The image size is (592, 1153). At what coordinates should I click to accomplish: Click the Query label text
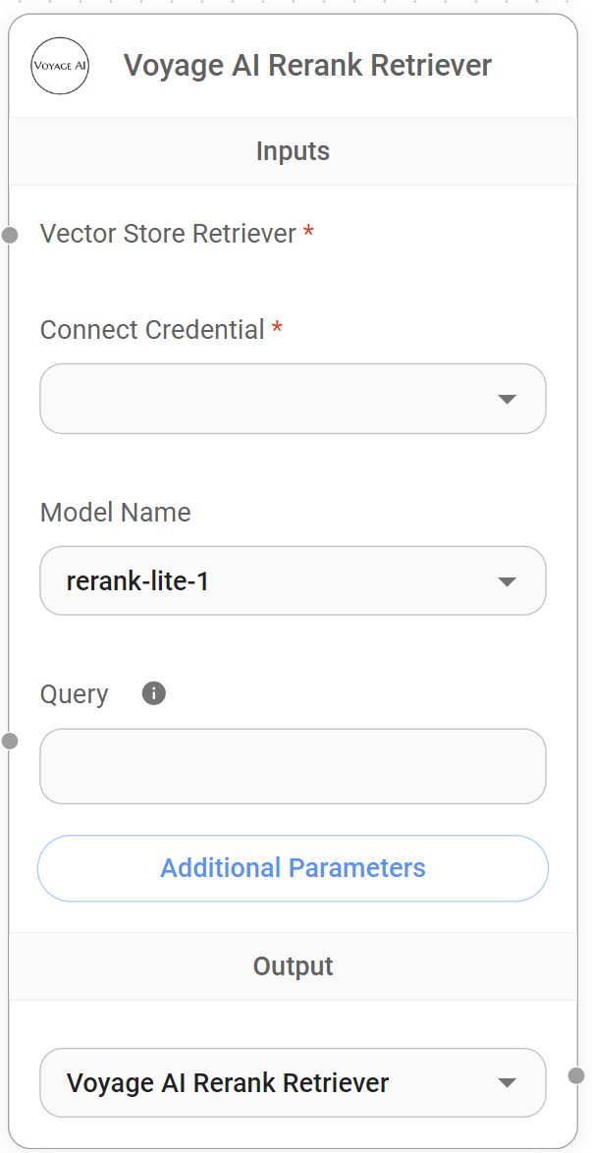75,694
